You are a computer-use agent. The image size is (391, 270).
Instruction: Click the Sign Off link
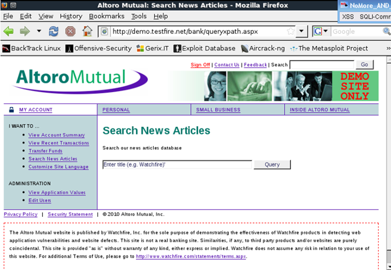200,65
